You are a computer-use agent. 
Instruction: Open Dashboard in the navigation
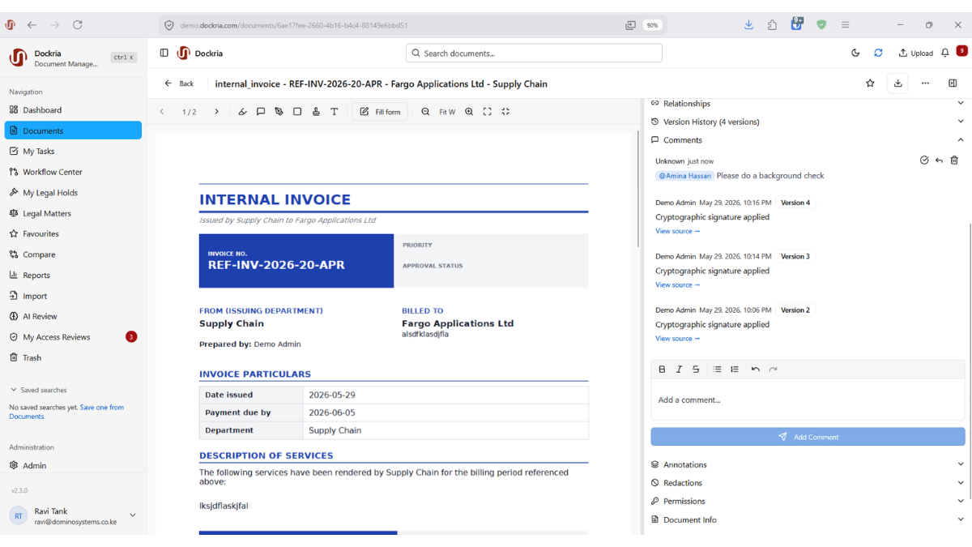pos(73,110)
